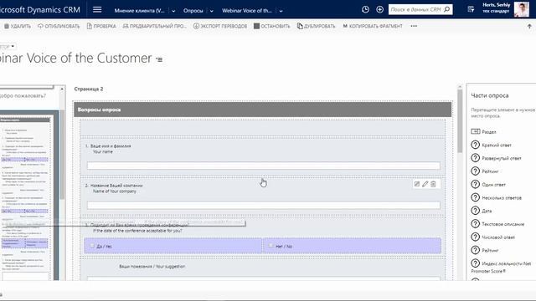536x301 pixels.
Task: Open Webinar Voice of th... breadcrumb item
Action: [x=247, y=11]
